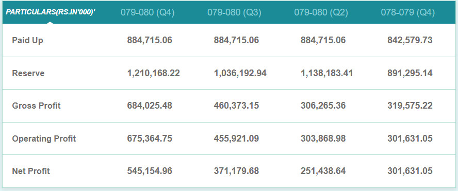Click the pointer arrow under the PARTICULARS header
Screen dimensions: 458x191
50,22
